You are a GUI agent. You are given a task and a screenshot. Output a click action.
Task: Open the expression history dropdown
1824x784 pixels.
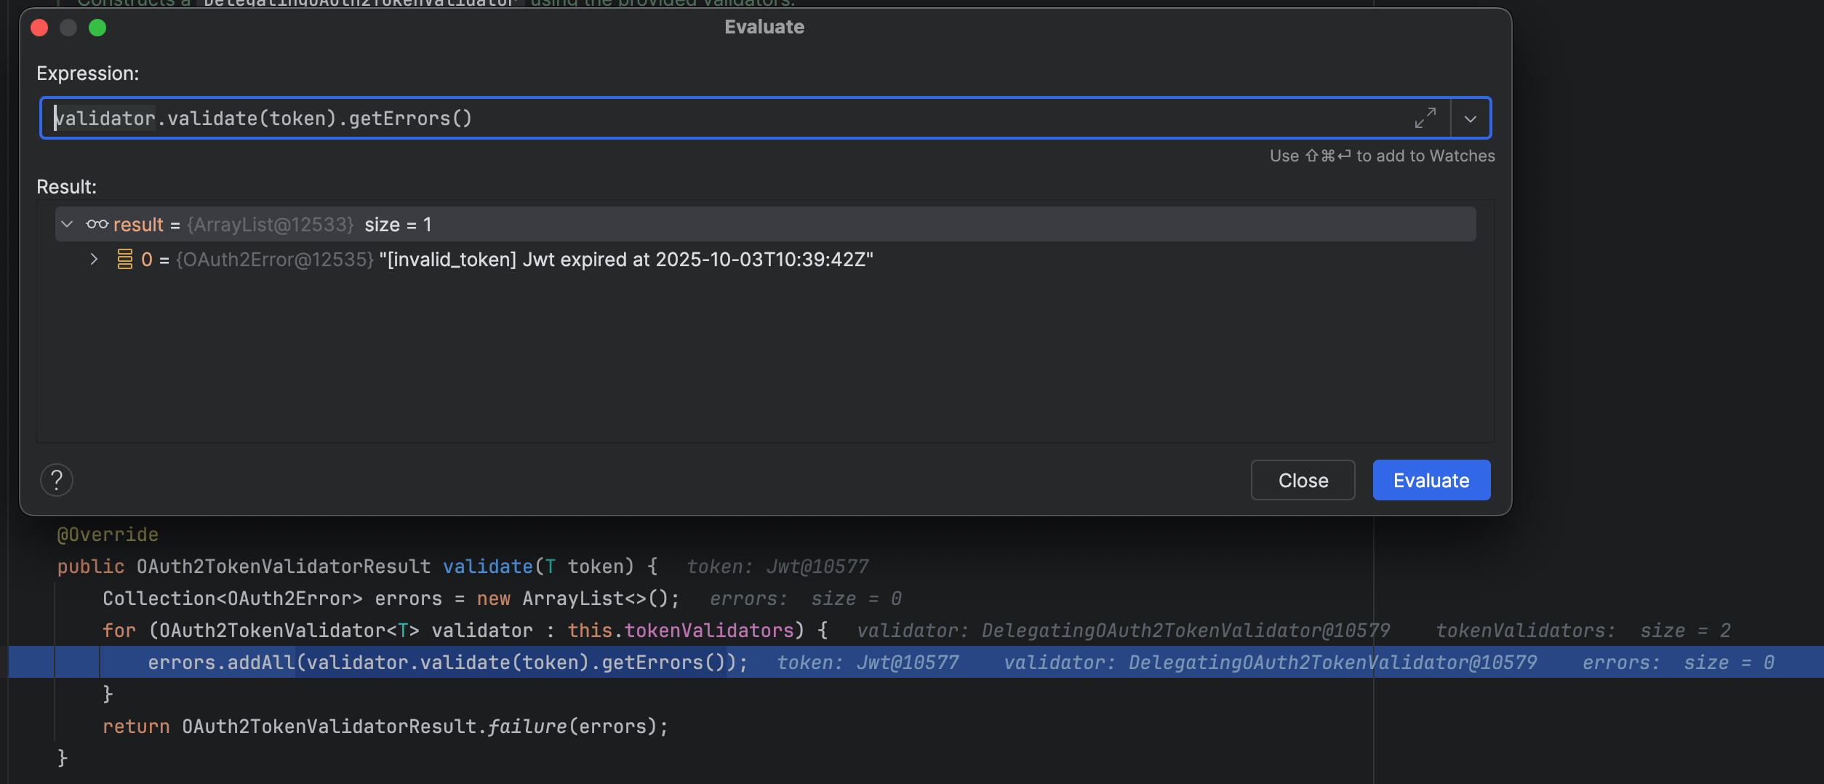click(x=1470, y=119)
